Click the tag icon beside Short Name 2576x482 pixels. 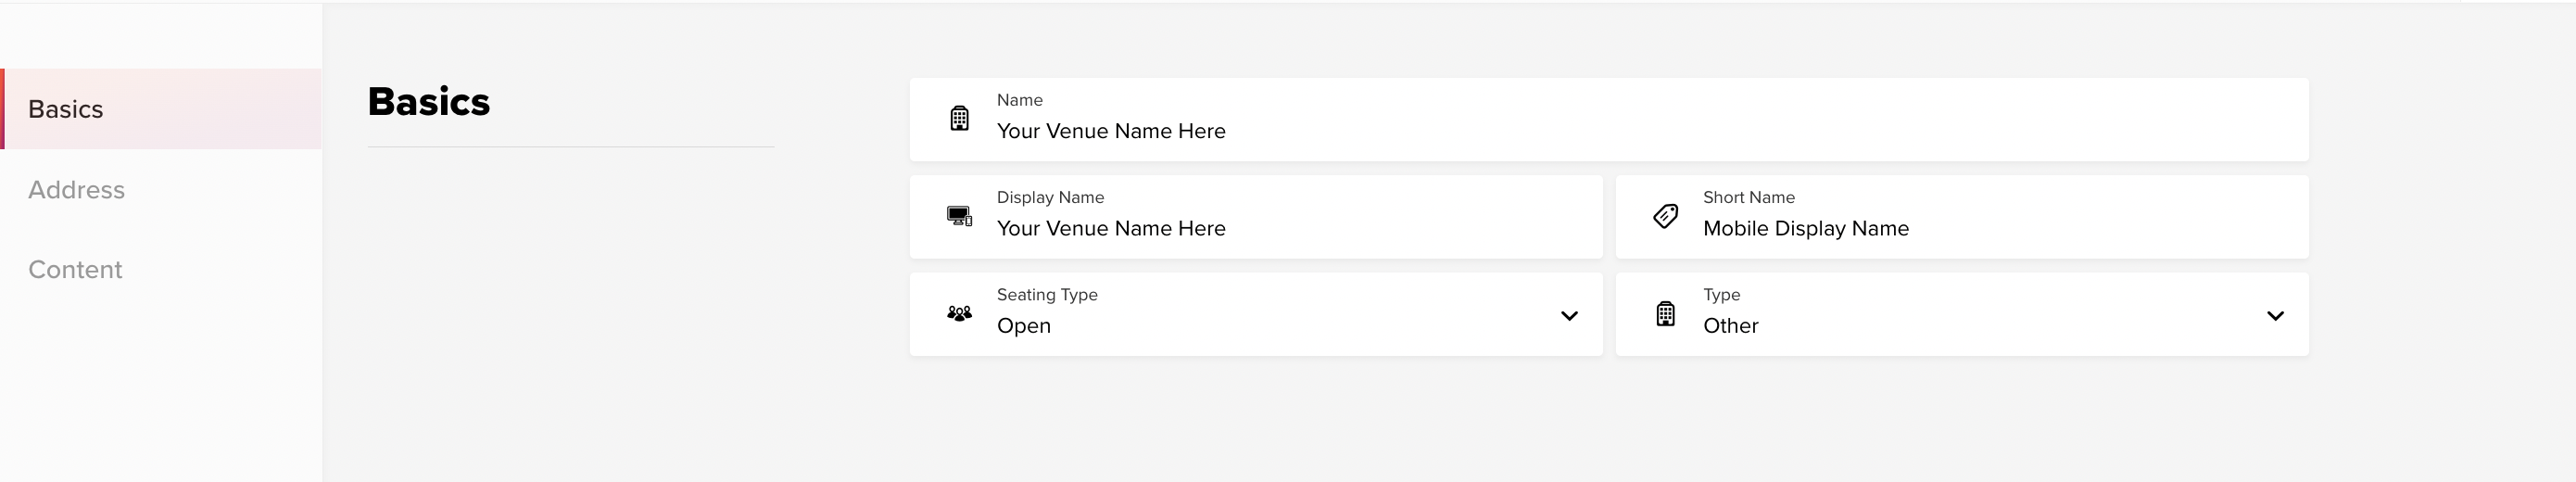[1665, 216]
